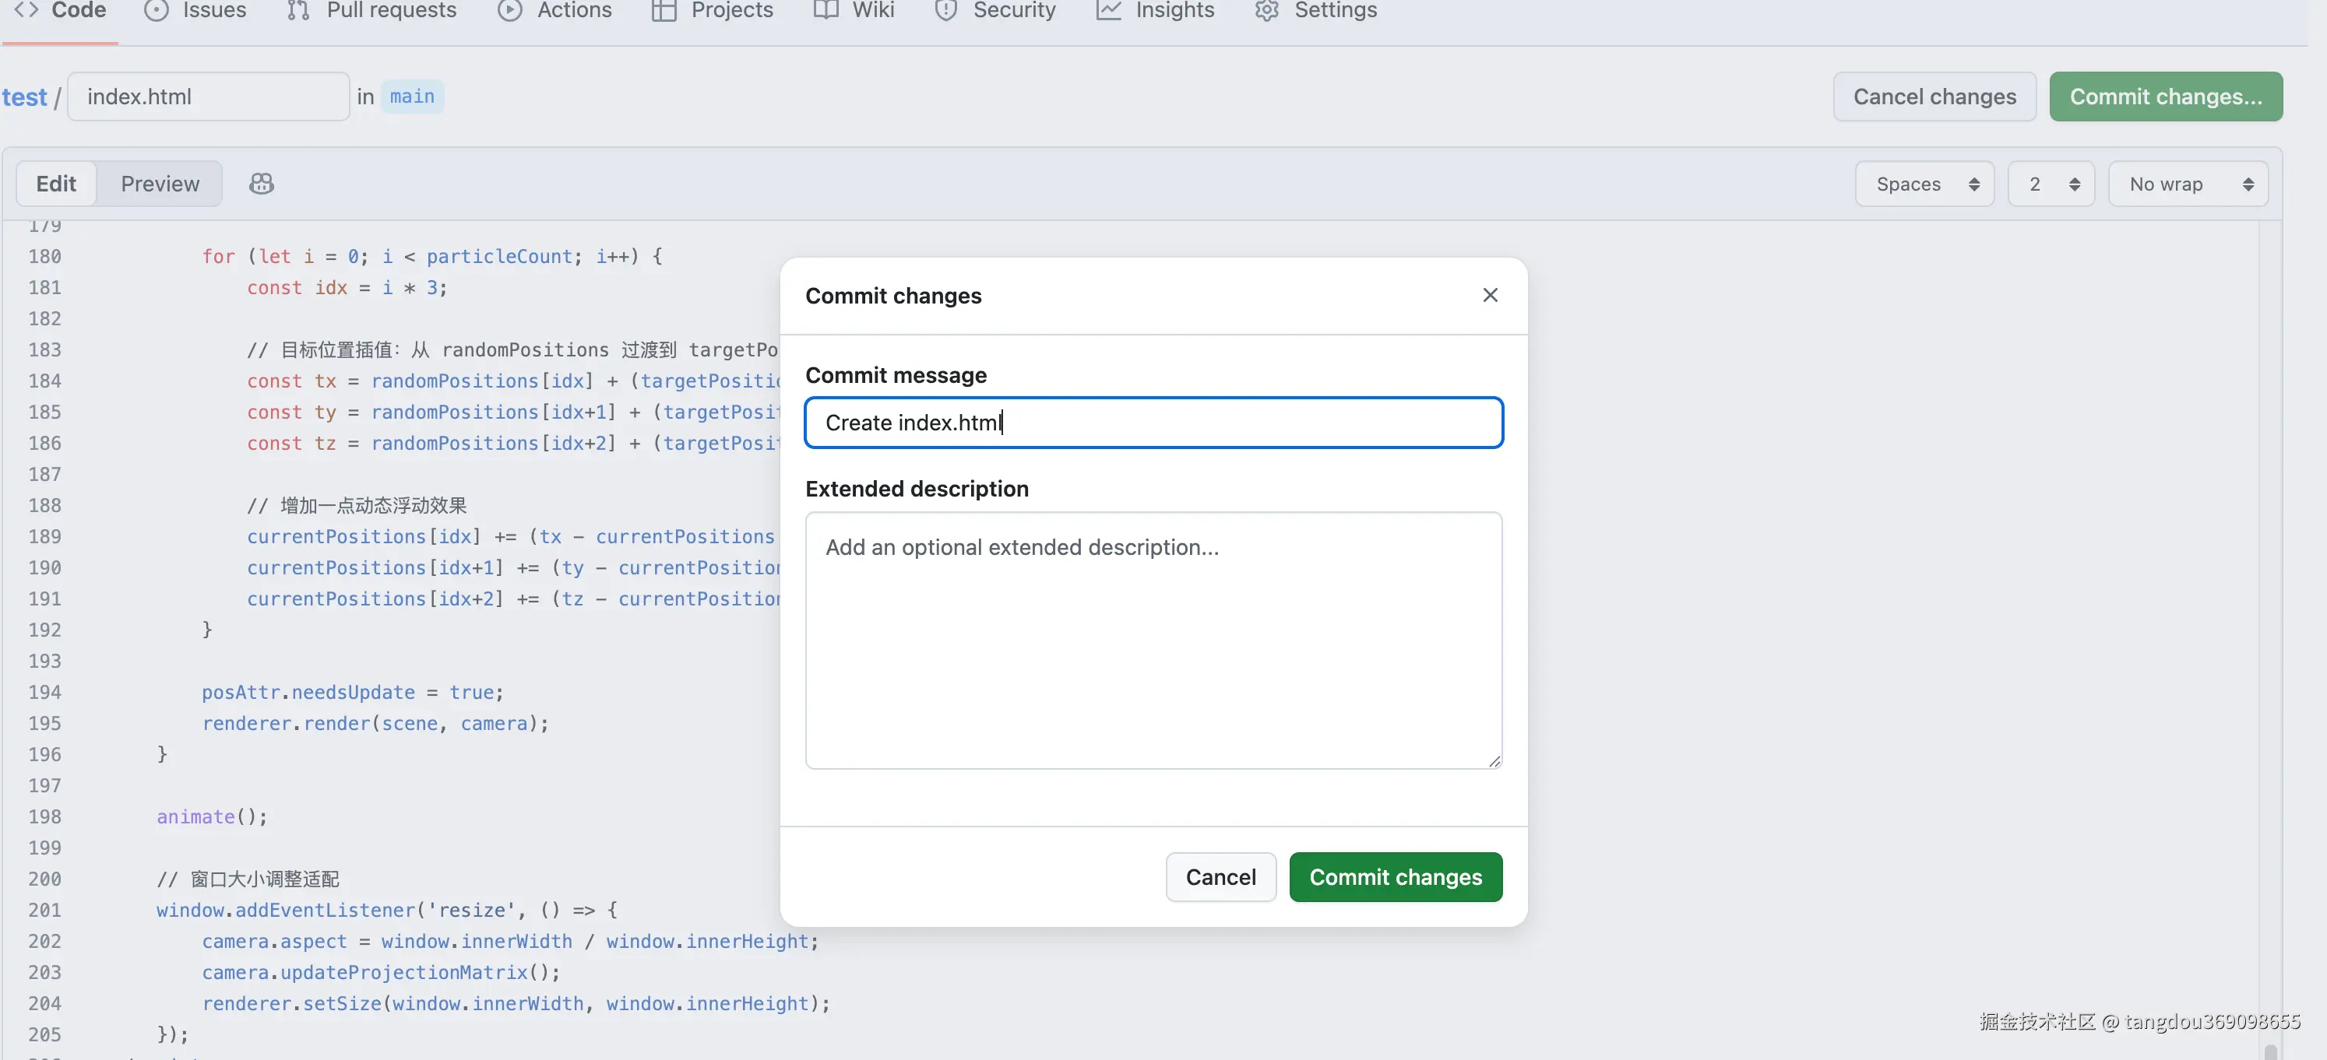Expand the No wrap dropdown
Viewport: 2327px width, 1060px height.
2187,184
